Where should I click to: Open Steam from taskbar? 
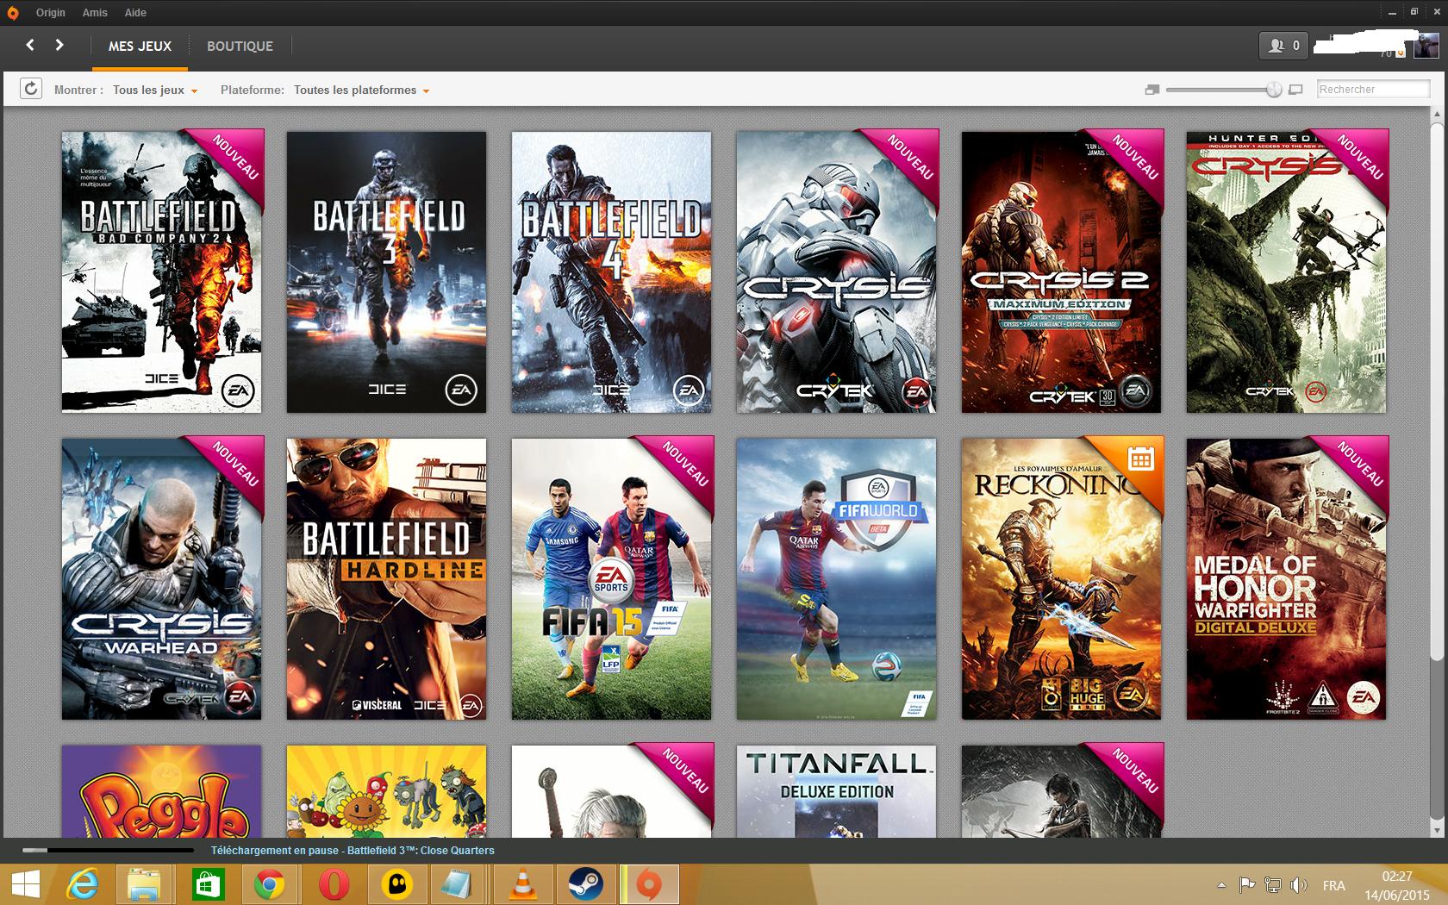tap(584, 885)
